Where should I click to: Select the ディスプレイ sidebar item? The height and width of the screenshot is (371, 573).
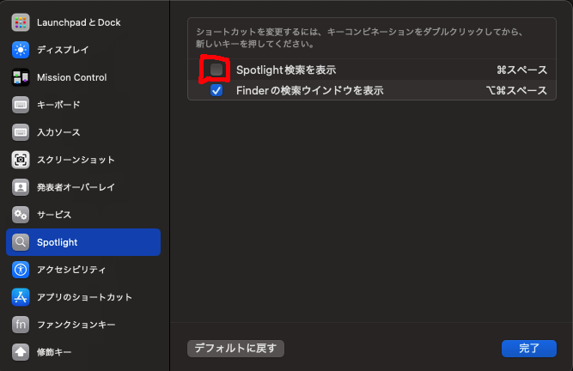pyautogui.click(x=63, y=50)
